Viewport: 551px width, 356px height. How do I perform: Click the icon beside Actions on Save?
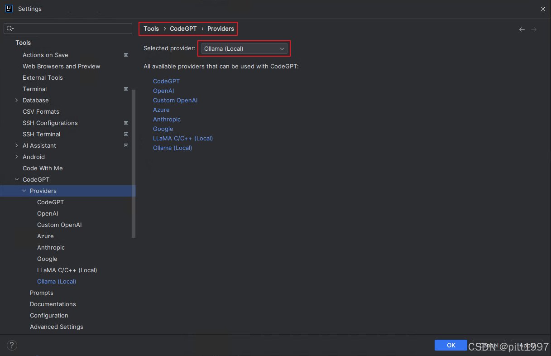pos(126,55)
